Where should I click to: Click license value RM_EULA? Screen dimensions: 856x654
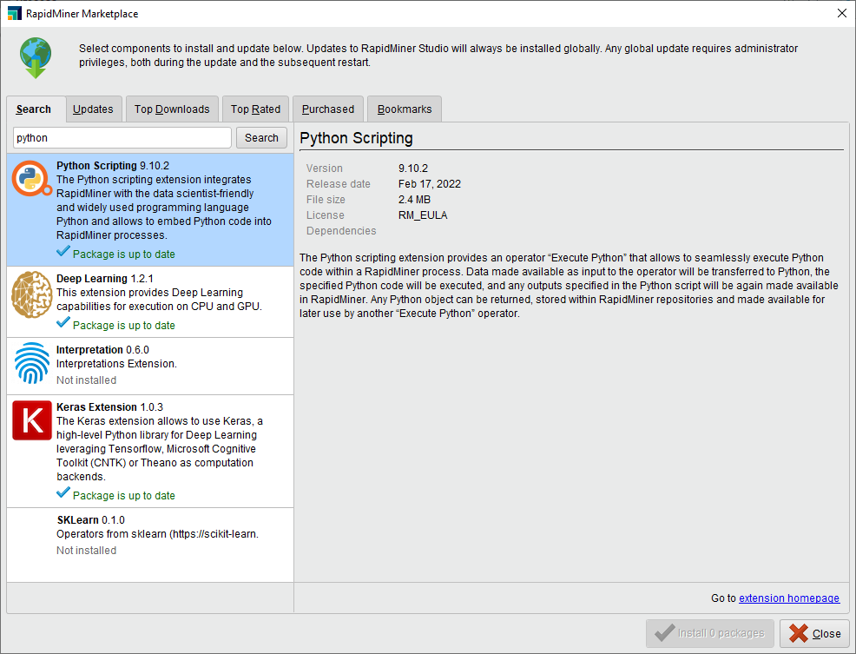pos(423,215)
